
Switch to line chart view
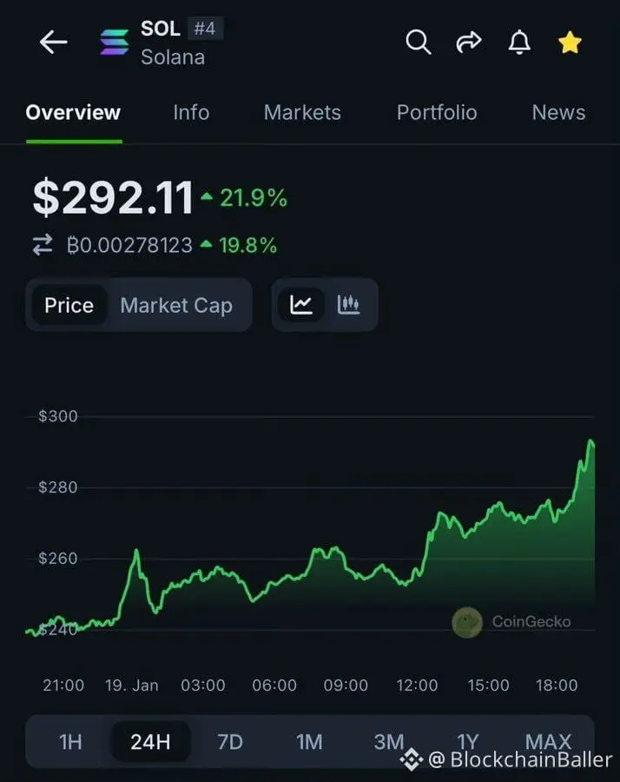(301, 305)
